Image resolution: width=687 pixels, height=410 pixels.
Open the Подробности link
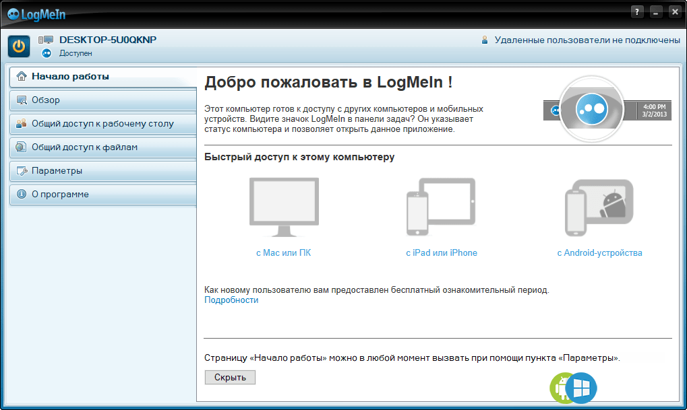point(231,300)
